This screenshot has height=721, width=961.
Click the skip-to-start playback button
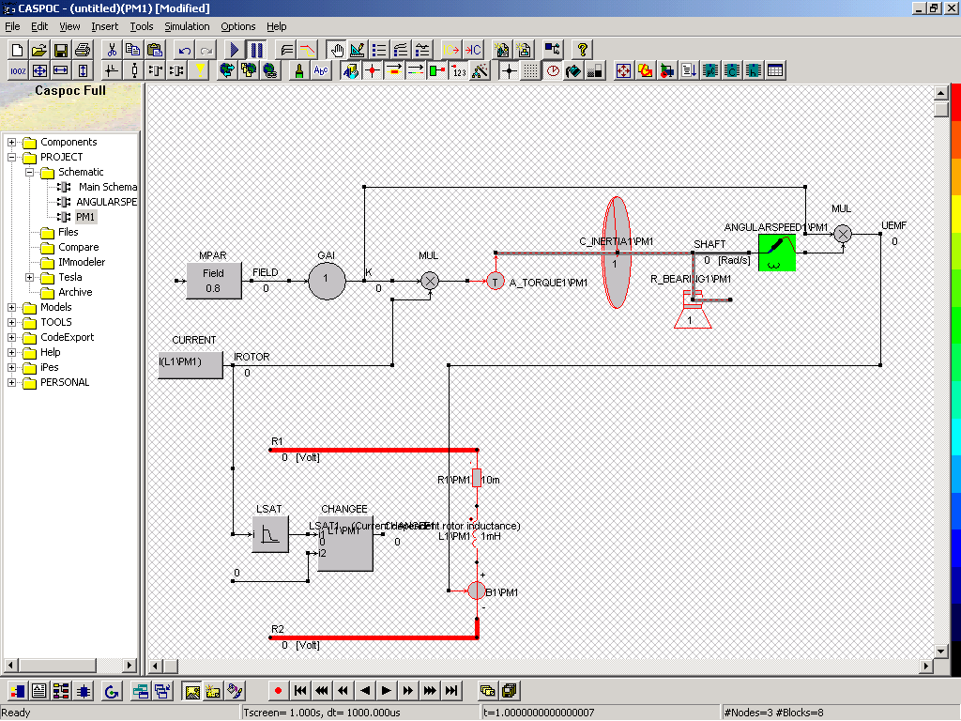coord(299,691)
